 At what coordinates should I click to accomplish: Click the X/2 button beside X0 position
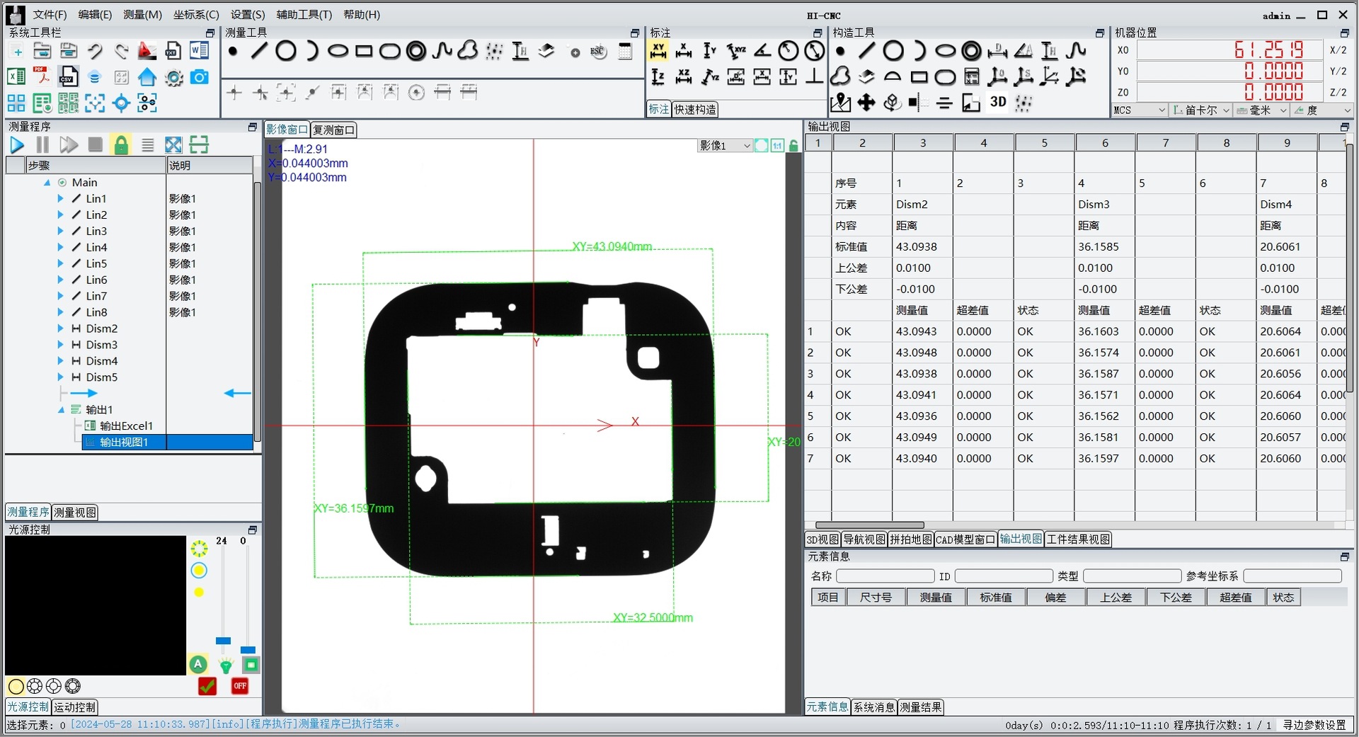[1338, 50]
